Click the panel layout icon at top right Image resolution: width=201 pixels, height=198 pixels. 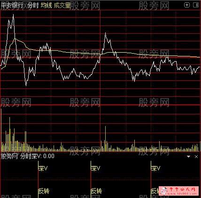196,5
